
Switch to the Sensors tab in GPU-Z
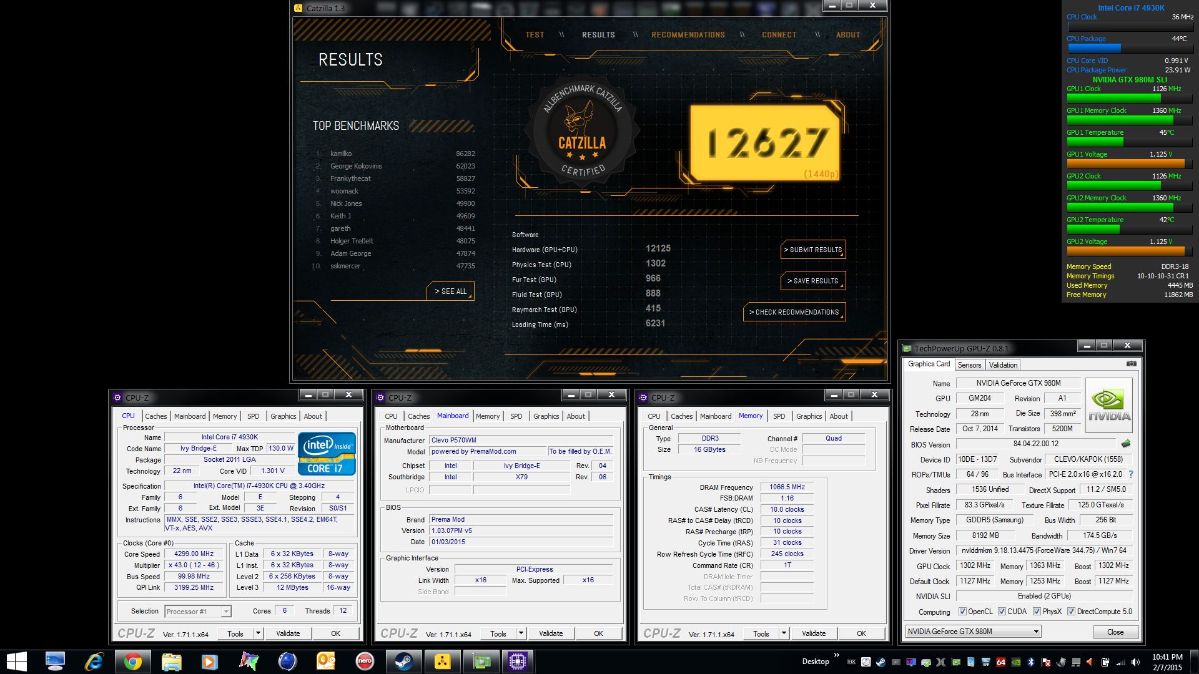tap(969, 365)
